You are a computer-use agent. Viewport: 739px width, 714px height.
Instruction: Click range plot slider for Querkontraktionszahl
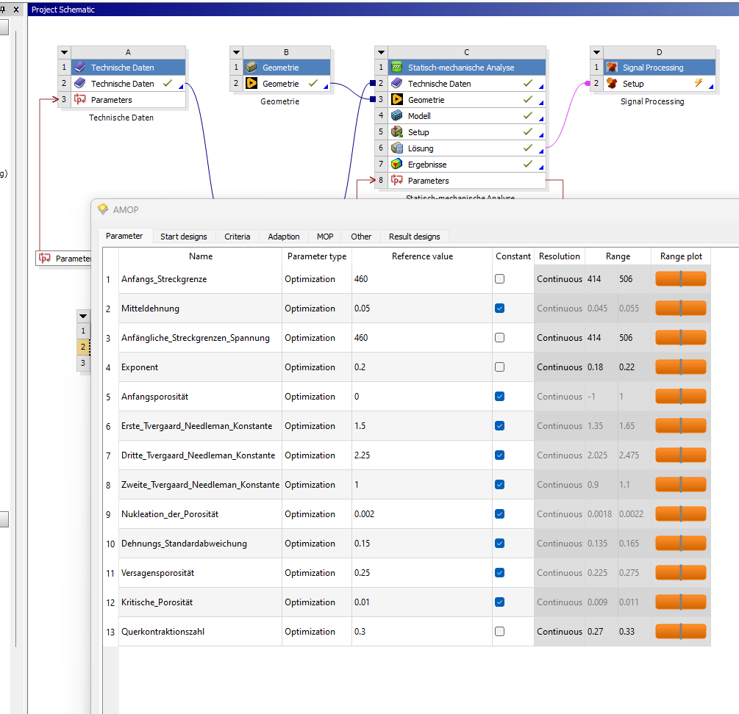(681, 631)
